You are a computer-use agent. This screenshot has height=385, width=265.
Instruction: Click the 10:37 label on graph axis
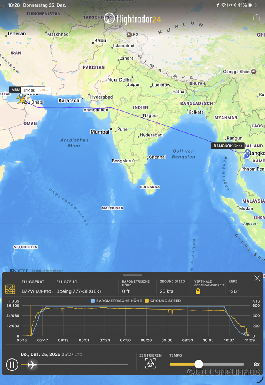tap(229, 340)
